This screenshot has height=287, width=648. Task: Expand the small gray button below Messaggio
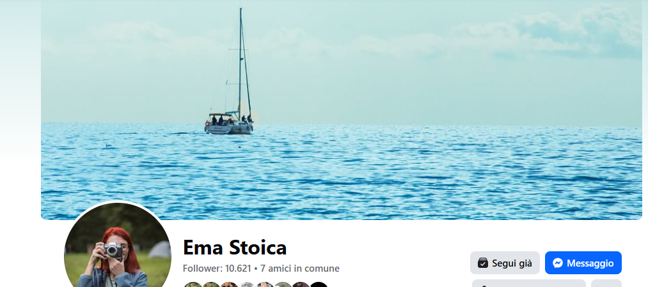pos(606,283)
